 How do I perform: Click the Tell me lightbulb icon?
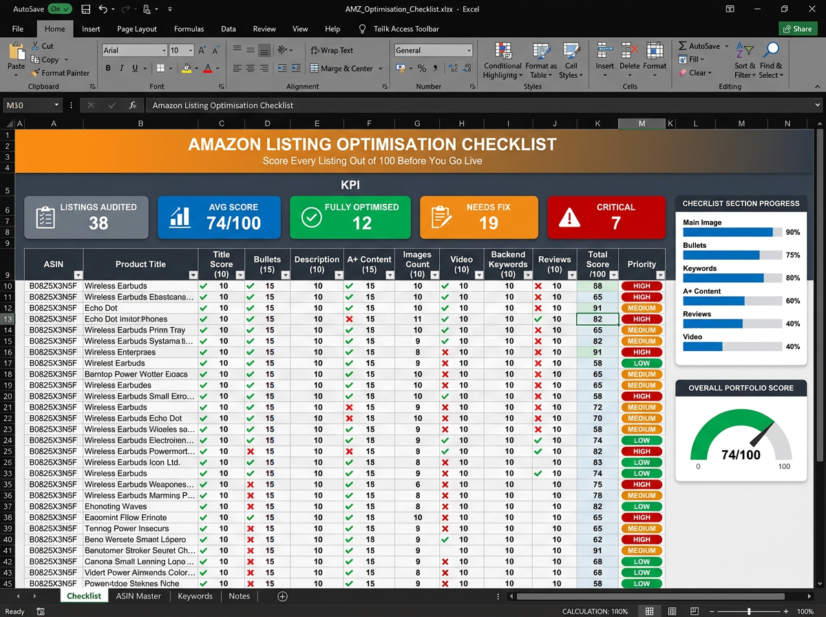363,29
